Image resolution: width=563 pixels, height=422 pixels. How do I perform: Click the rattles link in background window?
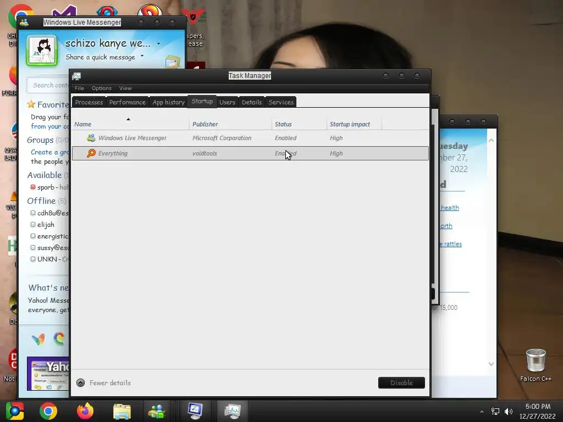451,244
